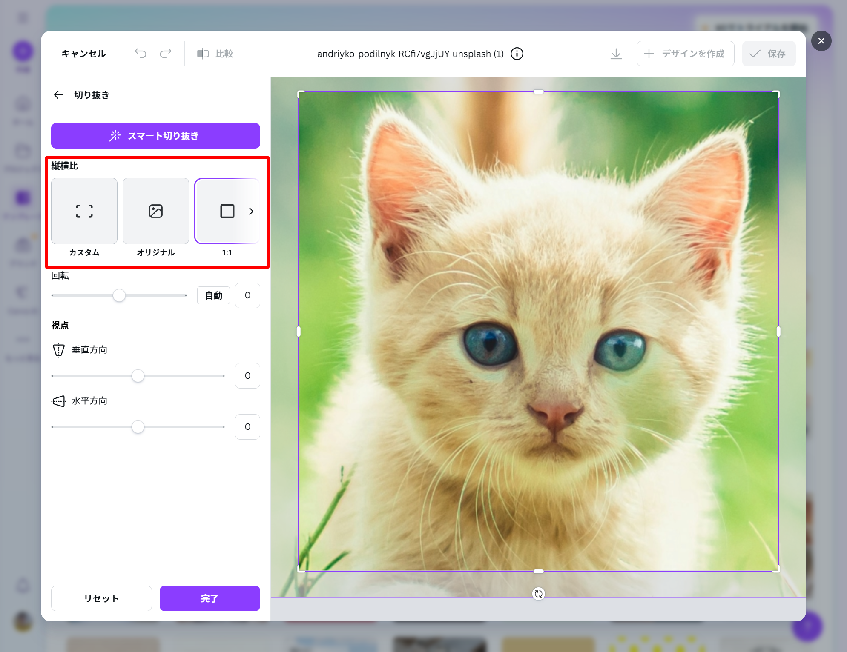Click キャンセル in the top bar

click(x=83, y=54)
